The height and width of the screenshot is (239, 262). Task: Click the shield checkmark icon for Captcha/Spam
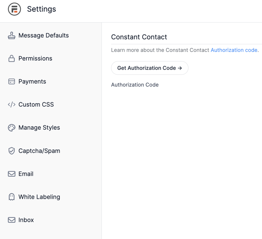[12, 151]
